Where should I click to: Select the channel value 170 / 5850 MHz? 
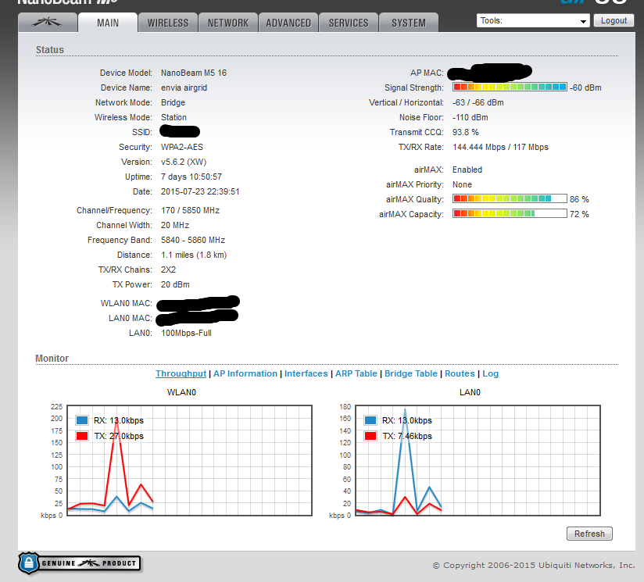[x=190, y=210]
